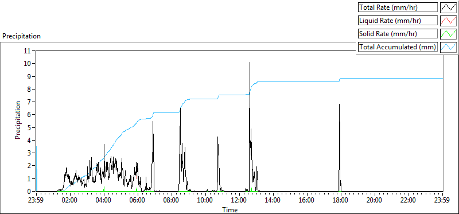Select the Total Accumulated (mm) legend label
459x214 pixels.
coord(398,47)
